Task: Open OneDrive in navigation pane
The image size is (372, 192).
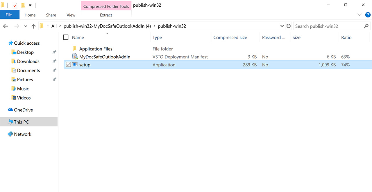Action: (23, 110)
